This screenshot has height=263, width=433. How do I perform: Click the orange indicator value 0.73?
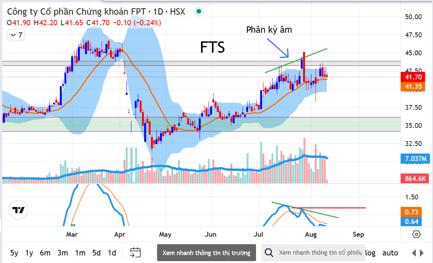tap(412, 212)
